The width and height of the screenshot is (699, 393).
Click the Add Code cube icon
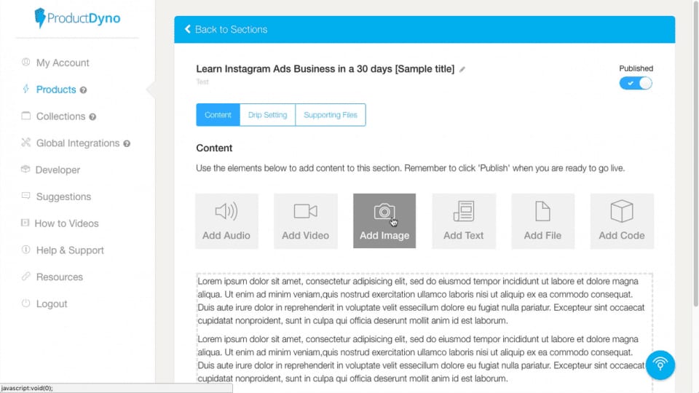621,211
